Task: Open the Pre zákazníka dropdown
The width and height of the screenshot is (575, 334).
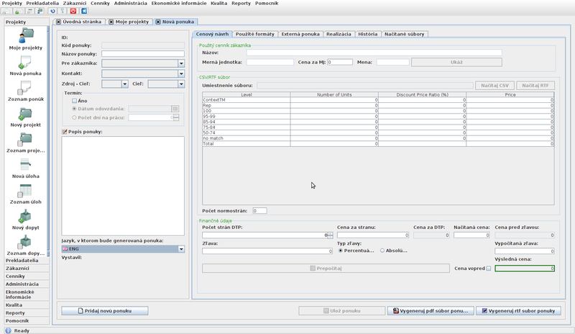Action: [181, 63]
